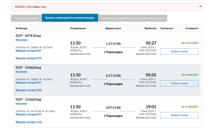View 'Маршрут поезда 037Х' link

(28, 58)
